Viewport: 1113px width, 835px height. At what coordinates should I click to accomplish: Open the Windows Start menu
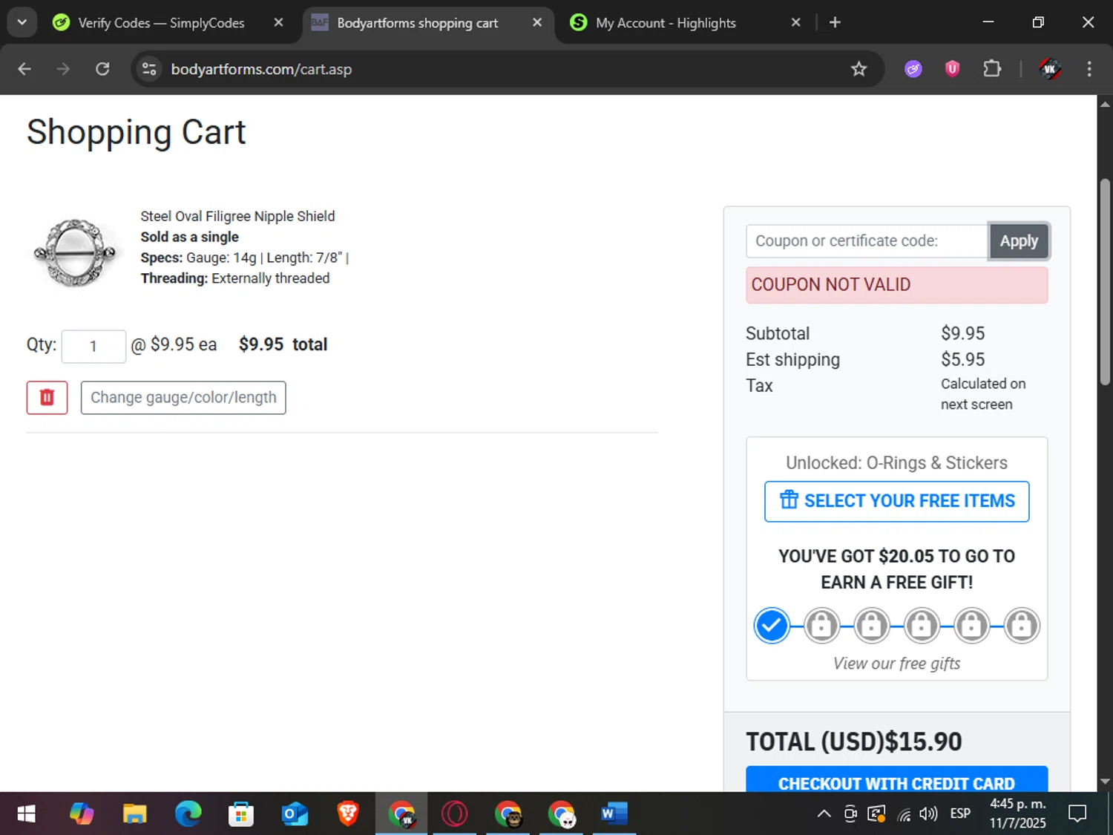point(26,814)
